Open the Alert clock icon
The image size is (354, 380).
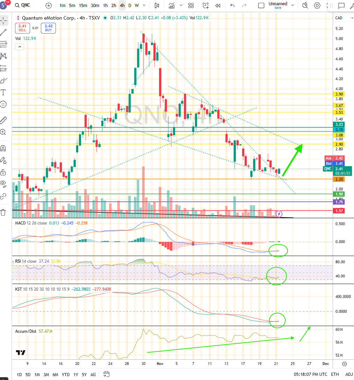pyautogui.click(x=206, y=6)
